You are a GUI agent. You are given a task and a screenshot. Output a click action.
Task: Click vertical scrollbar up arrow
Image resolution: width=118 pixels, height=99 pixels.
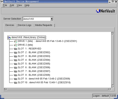point(112,33)
